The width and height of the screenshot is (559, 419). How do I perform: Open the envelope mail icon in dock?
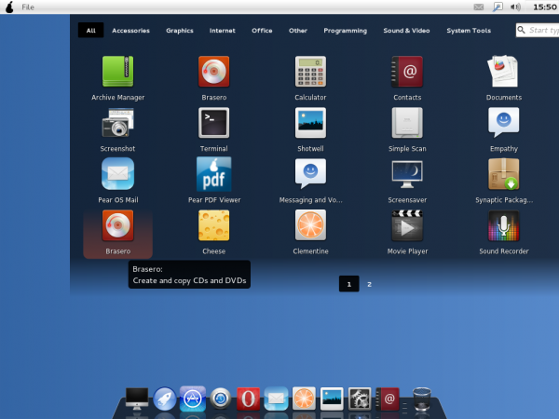pos(276,399)
